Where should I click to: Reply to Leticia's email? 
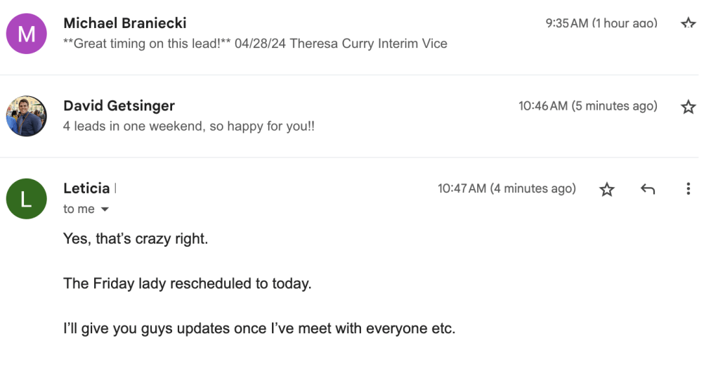click(648, 189)
